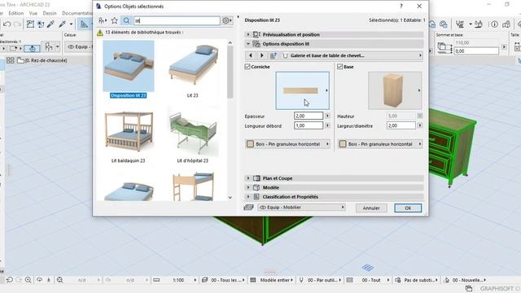Click the orbit tool icon at bottom

tap(39, 280)
